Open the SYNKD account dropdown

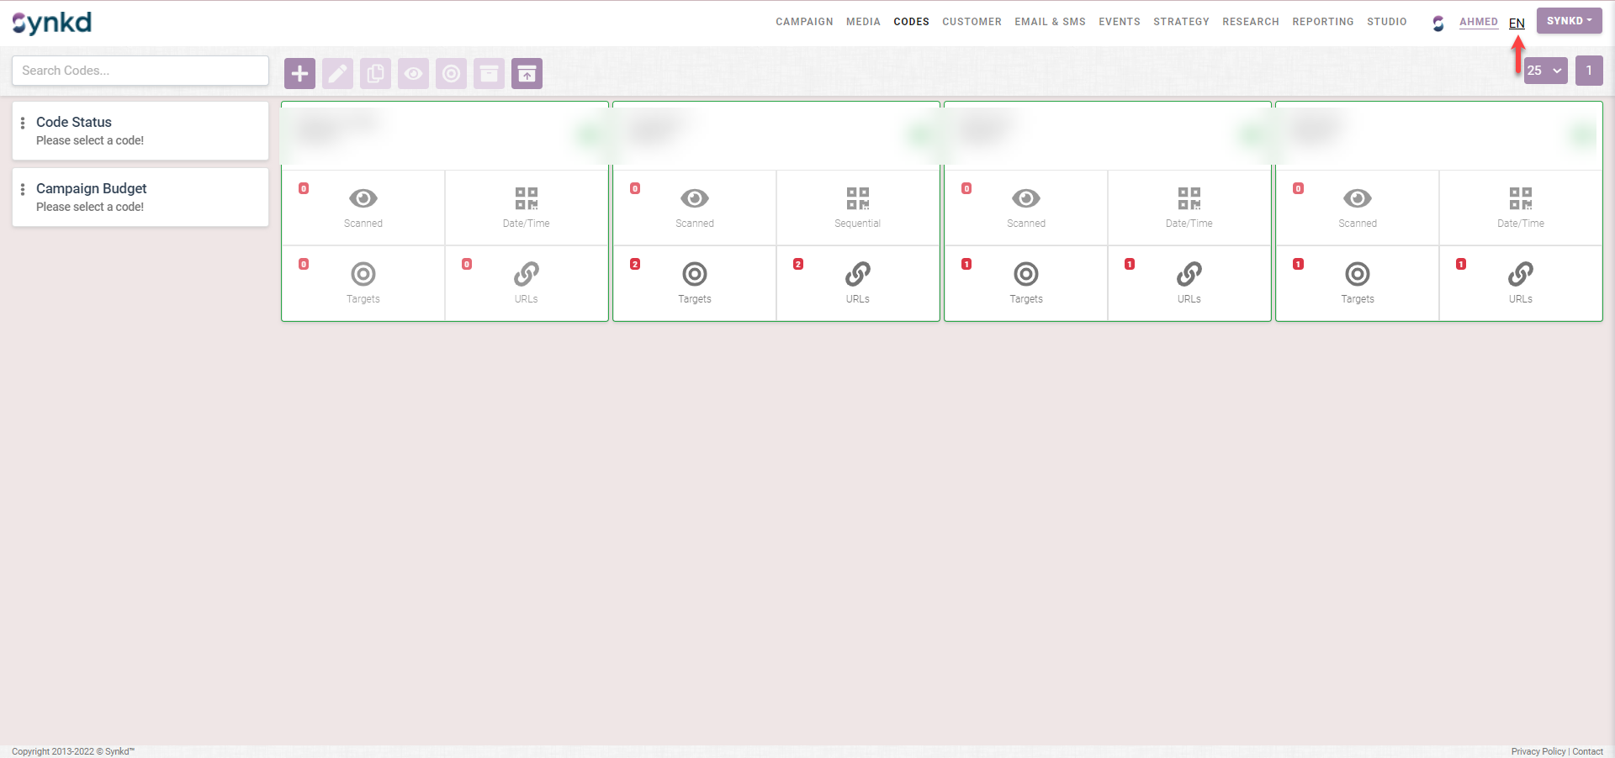coord(1569,21)
